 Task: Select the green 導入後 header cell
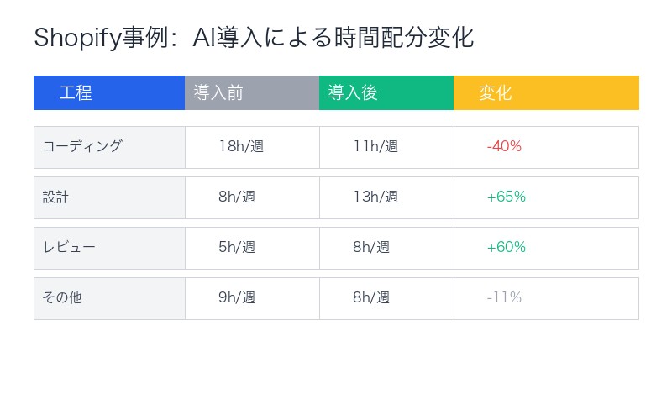pyautogui.click(x=386, y=93)
